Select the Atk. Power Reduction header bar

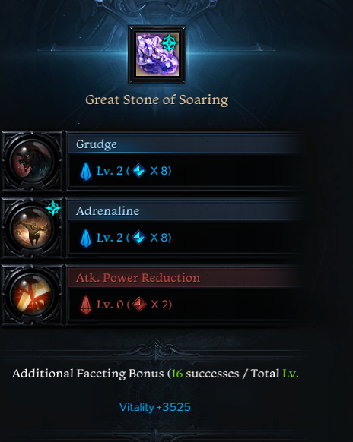[186, 278]
